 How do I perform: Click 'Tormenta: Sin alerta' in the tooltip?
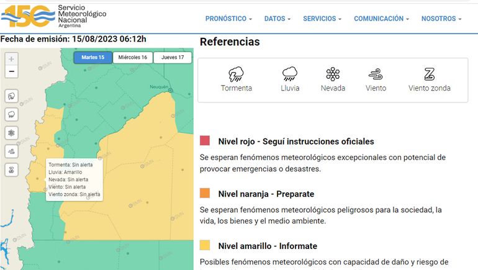coord(70,165)
